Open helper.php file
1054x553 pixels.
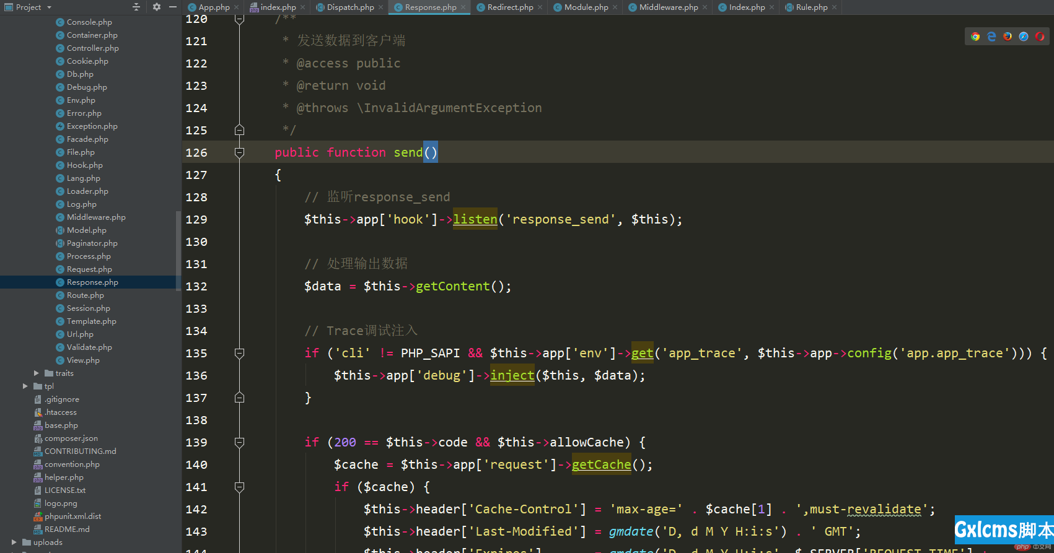click(x=64, y=477)
